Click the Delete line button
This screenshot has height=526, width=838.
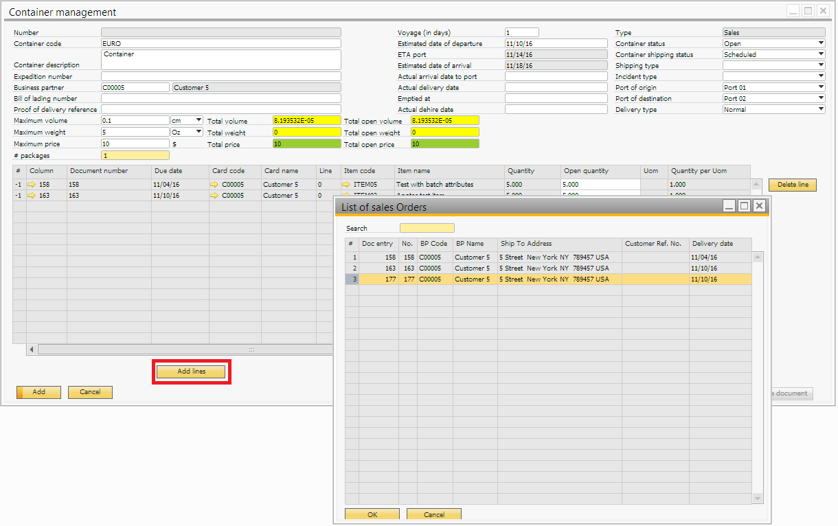(x=793, y=185)
